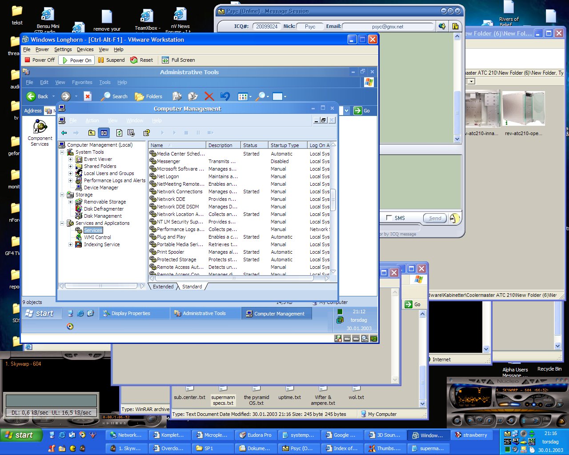Toggle Folders pane in Administrative Tools
This screenshot has height=455, width=569.
point(149,96)
